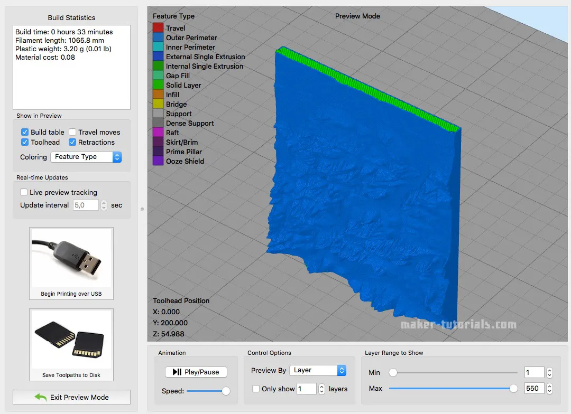571x414 pixels.
Task: Click the up arrow of the Max layer stepper
Action: coord(550,385)
